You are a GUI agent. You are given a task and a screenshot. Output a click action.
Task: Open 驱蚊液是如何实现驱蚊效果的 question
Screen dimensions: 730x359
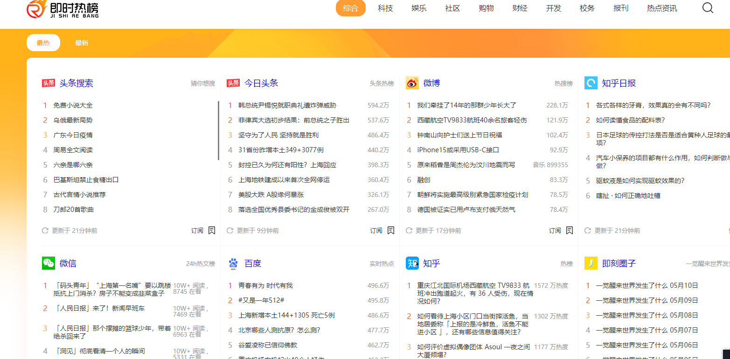coord(640,181)
